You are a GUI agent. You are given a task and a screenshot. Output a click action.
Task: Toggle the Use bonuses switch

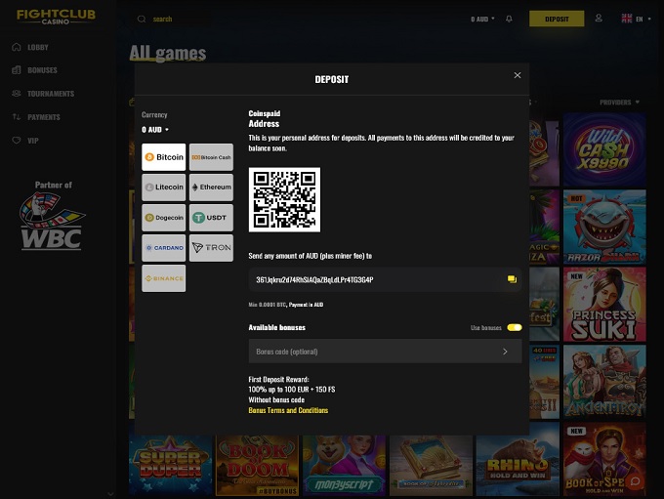click(x=514, y=327)
